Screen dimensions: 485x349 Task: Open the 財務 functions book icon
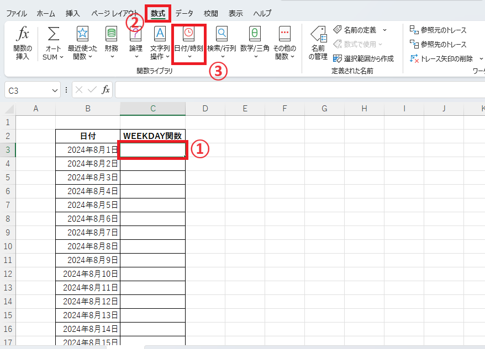tap(112, 34)
